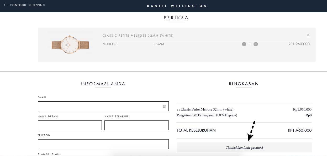Click the NAMA TERAKHIR input field
Screen dimensions: 327x156
pos(136,125)
